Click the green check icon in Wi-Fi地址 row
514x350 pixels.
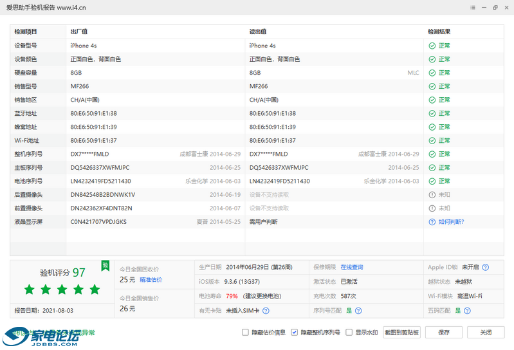point(432,141)
